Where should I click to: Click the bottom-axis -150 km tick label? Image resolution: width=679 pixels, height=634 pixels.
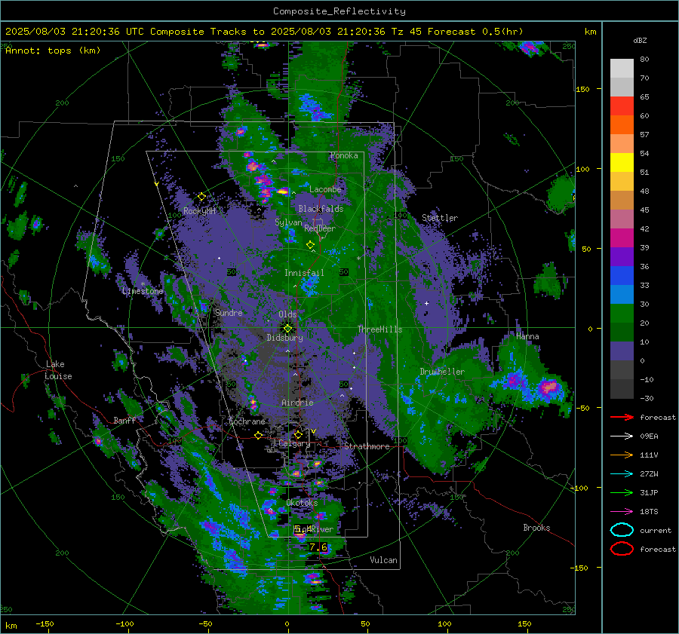tap(45, 623)
